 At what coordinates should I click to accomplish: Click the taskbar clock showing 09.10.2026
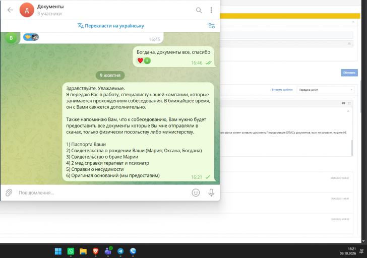[347, 251]
